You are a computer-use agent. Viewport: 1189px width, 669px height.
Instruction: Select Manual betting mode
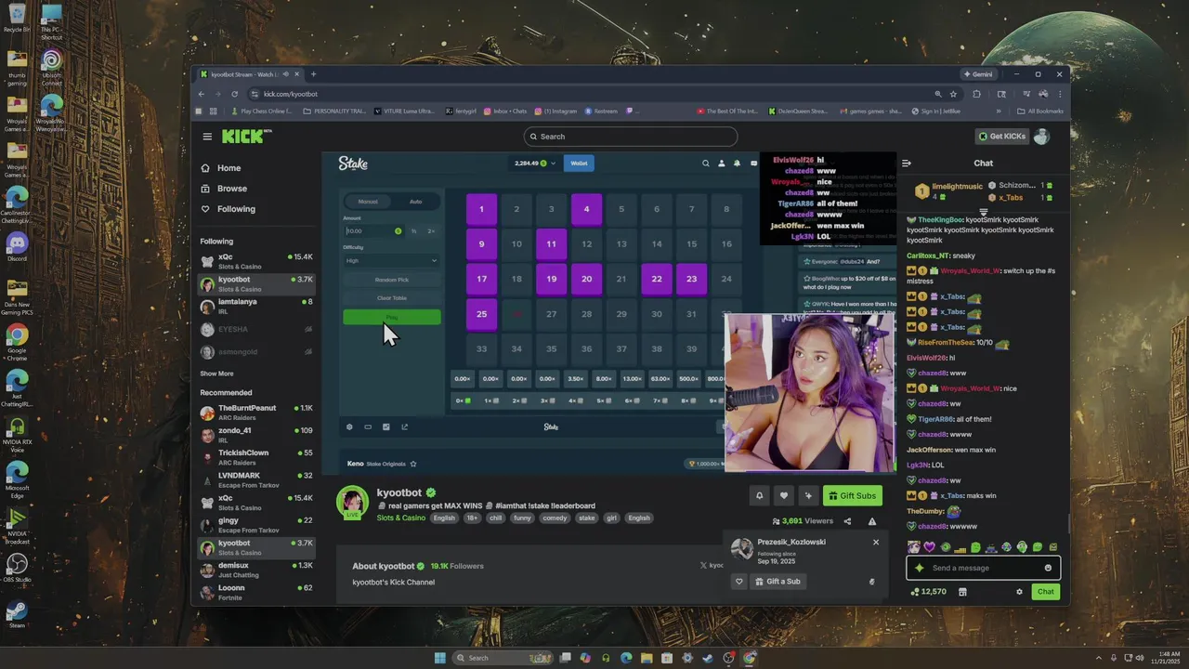pyautogui.click(x=368, y=202)
